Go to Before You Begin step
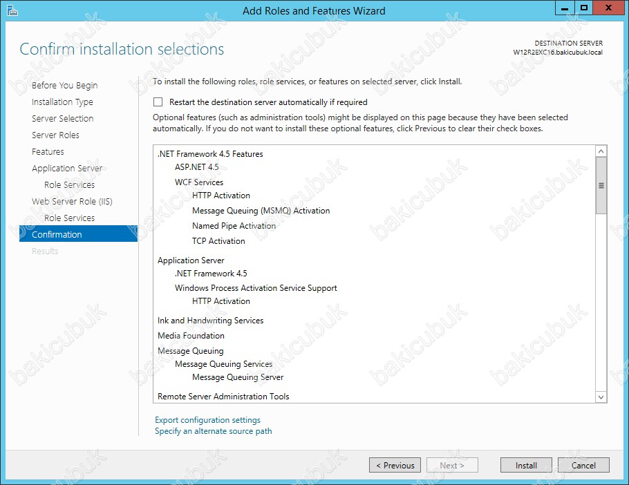Viewport: 629px width, 485px height. pyautogui.click(x=64, y=86)
